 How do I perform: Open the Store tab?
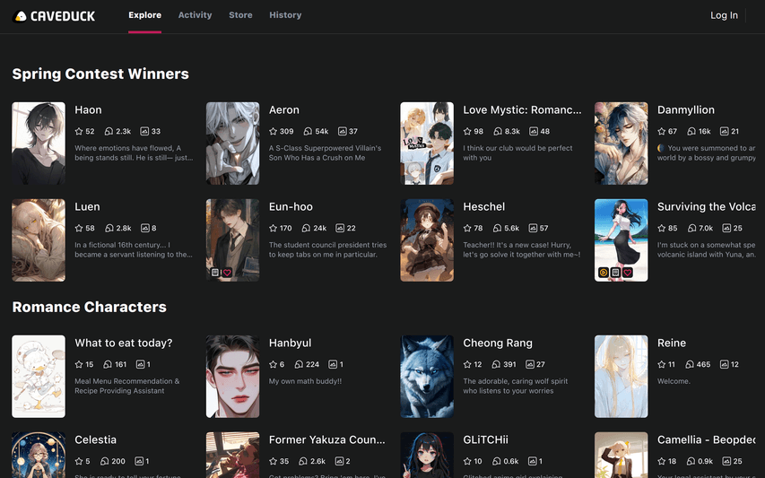coord(240,15)
